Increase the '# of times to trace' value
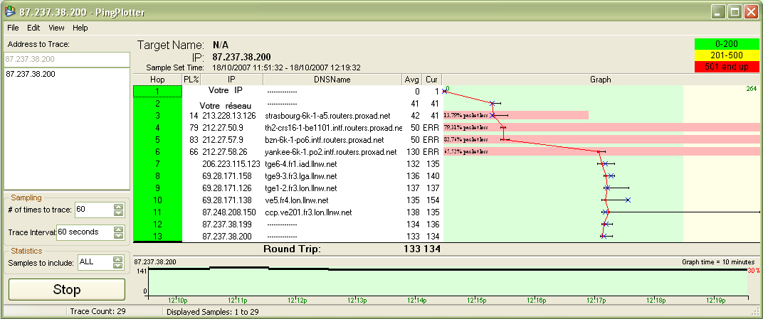Image resolution: width=763 pixels, height=319 pixels. click(118, 206)
